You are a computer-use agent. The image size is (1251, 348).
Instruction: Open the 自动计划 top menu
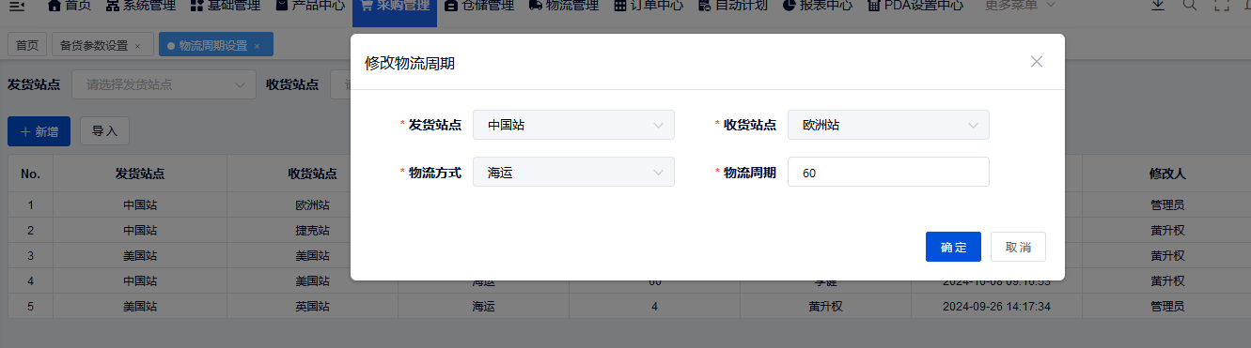(733, 6)
